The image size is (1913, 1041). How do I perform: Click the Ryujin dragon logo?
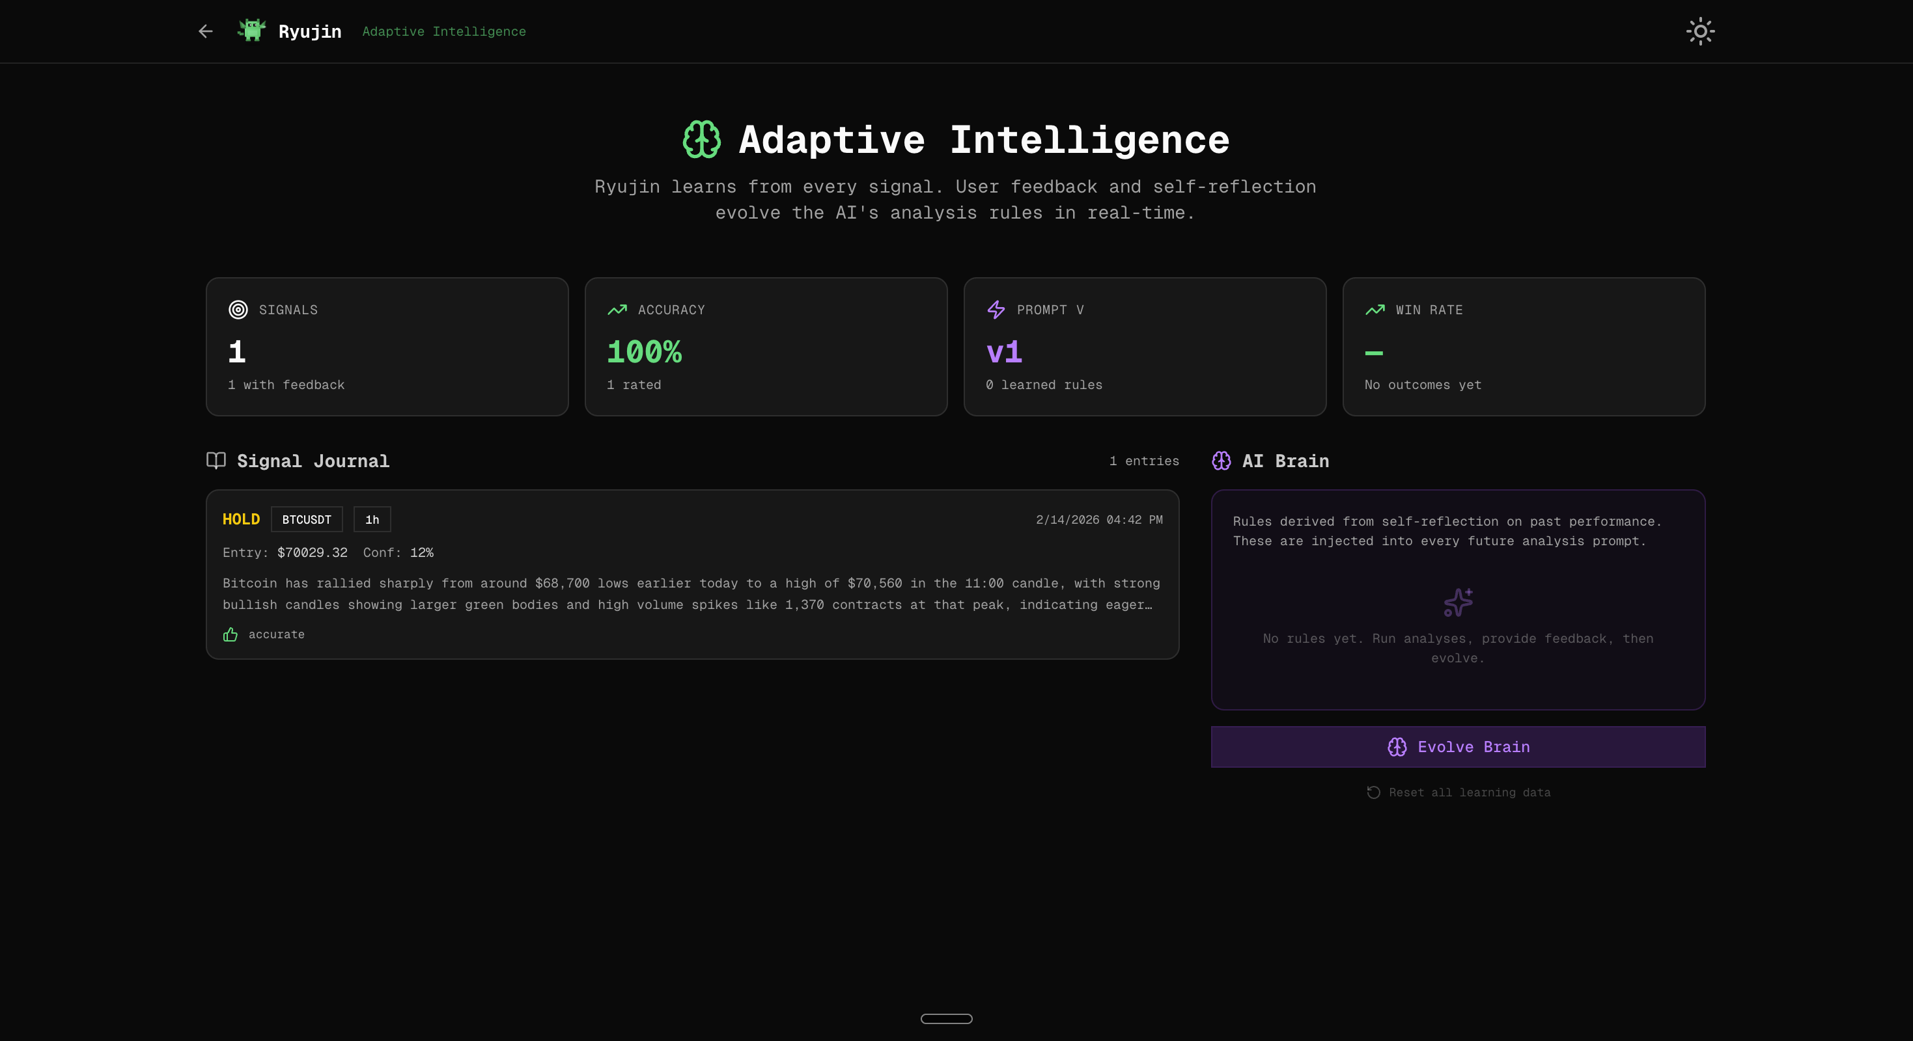(x=252, y=31)
